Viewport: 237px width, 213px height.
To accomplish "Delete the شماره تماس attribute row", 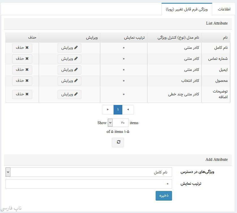I will pos(22,59).
